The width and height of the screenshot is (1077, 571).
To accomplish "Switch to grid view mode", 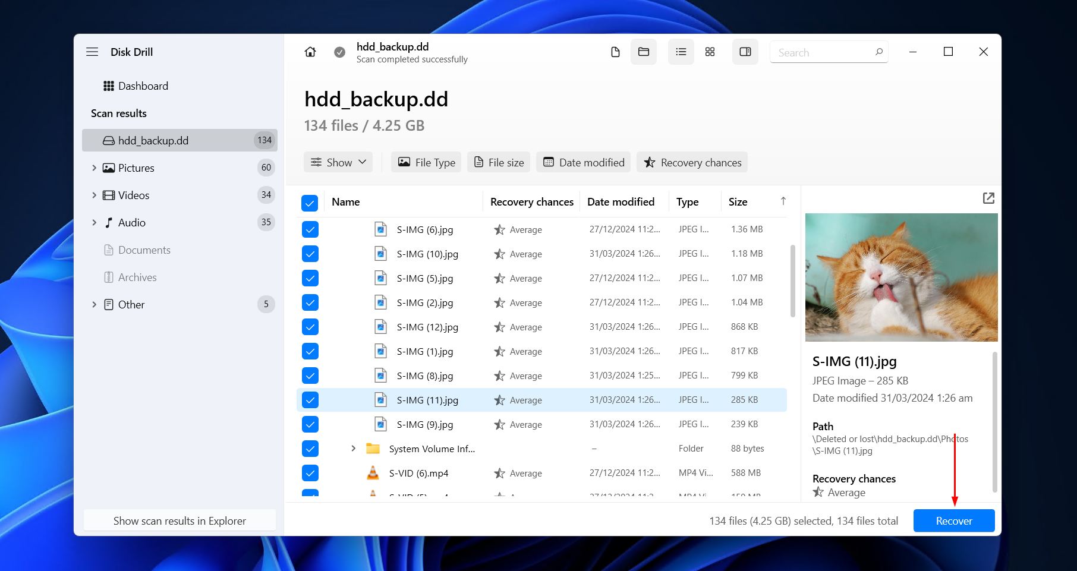I will click(710, 52).
